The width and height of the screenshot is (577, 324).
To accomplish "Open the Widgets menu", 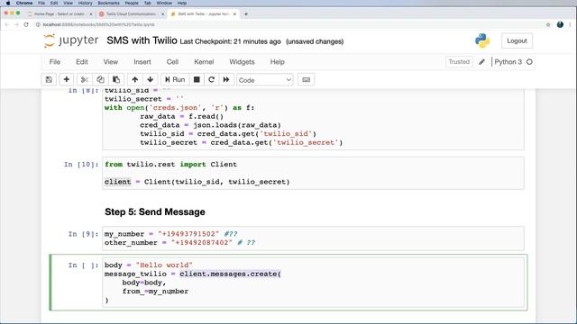I will pos(242,62).
